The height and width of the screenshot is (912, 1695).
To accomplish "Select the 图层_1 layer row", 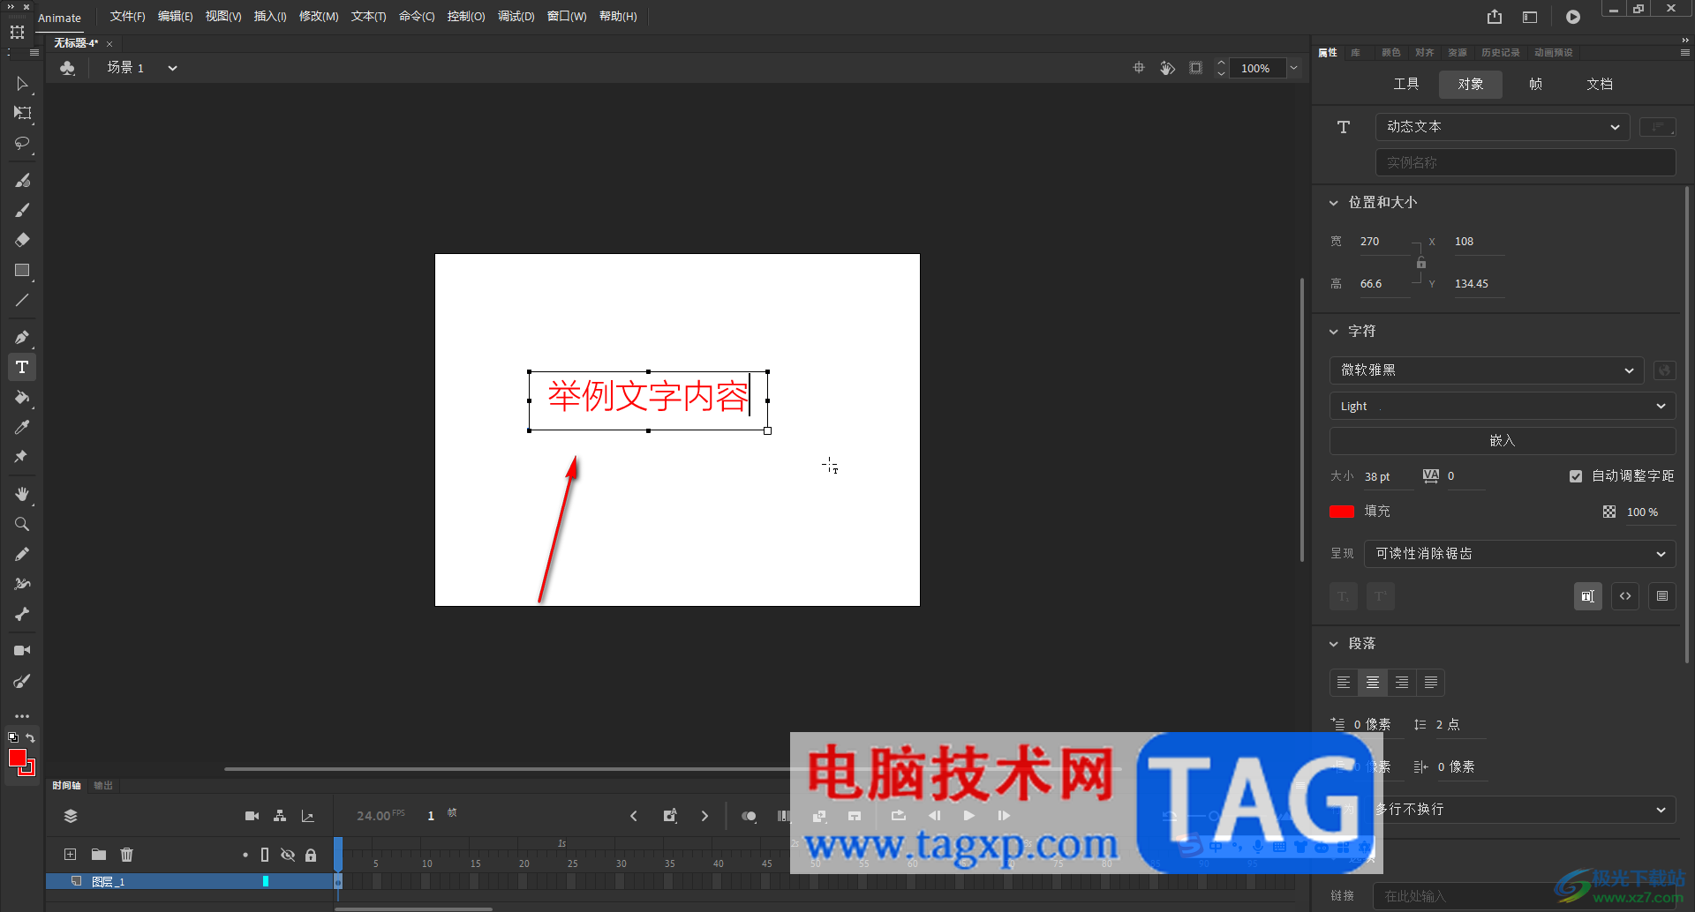I will 189,881.
